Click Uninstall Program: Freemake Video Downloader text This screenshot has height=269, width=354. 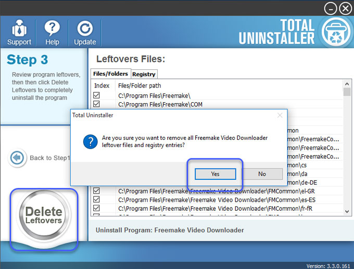[x=170, y=230]
